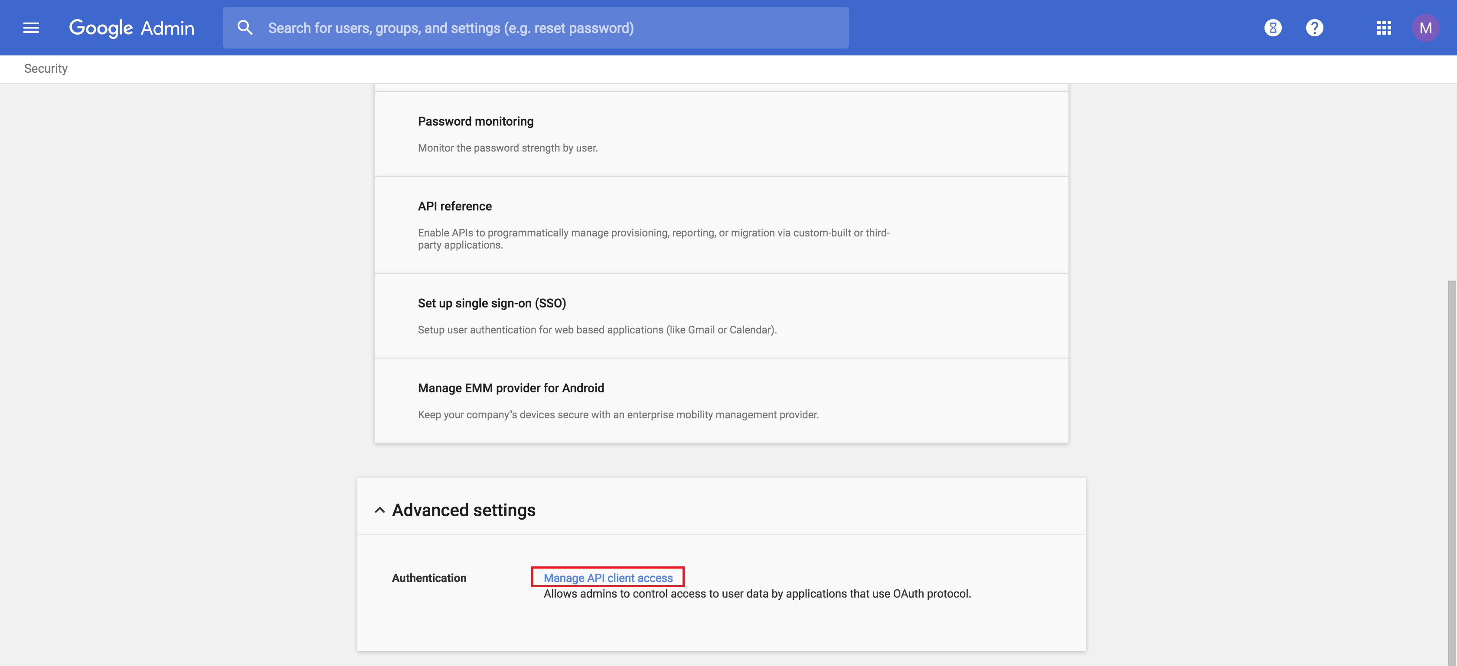Image resolution: width=1457 pixels, height=666 pixels.
Task: Click the hourglass tasks icon in header
Action: tap(1273, 27)
